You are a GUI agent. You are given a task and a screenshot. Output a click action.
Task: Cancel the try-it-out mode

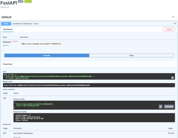[169, 29]
